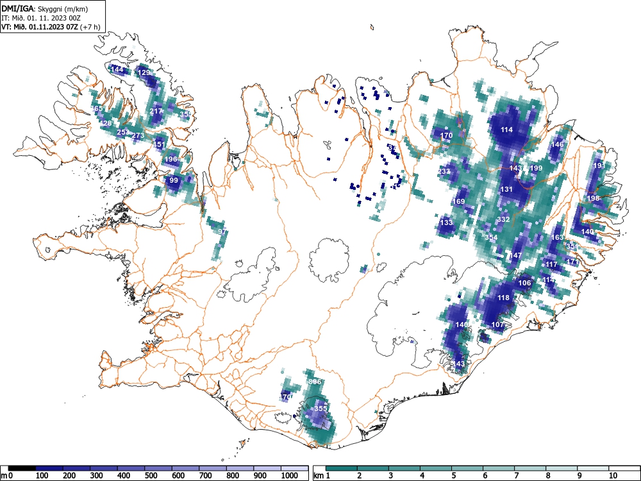The height and width of the screenshot is (481, 641).
Task: Click the 'DMI/IGA: Skyggni (m/km)' title text
Action: click(45, 8)
